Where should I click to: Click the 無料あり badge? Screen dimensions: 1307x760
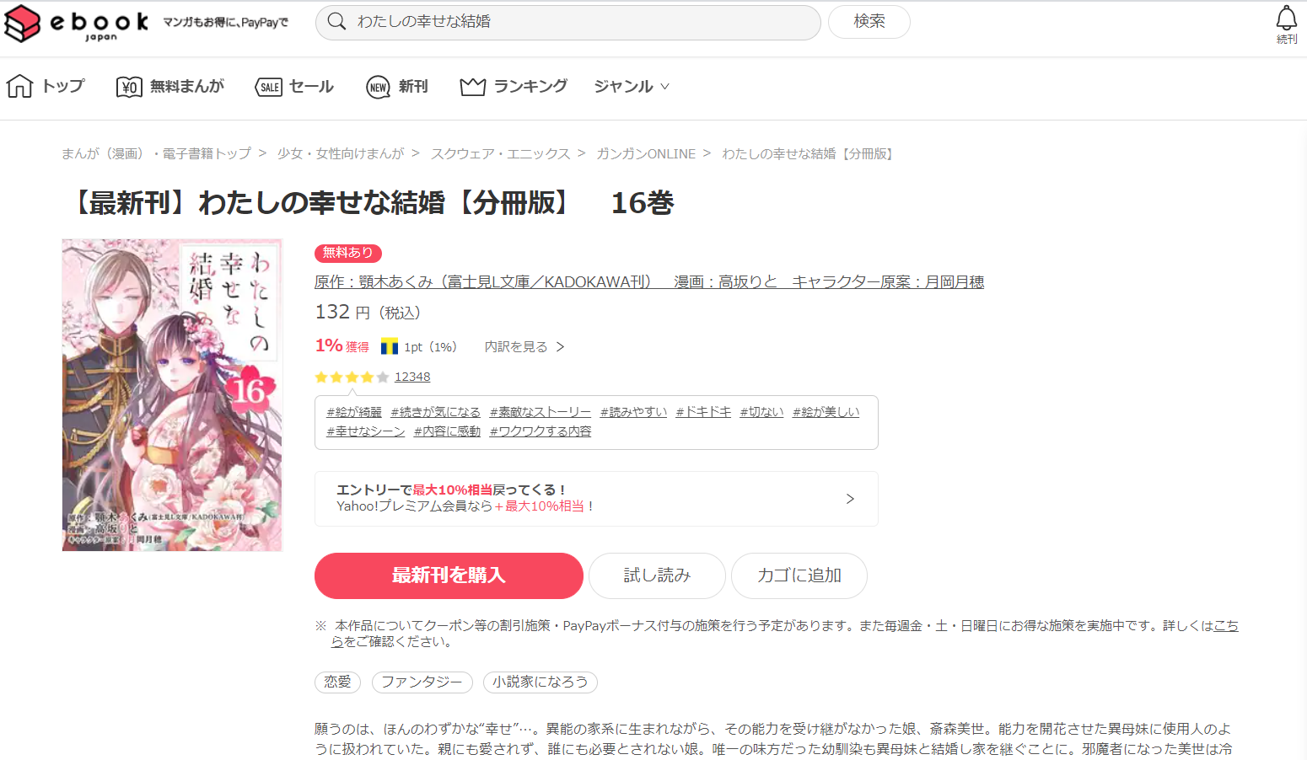point(348,253)
